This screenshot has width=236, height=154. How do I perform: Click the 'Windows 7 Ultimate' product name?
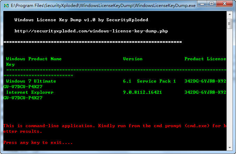click(31, 81)
